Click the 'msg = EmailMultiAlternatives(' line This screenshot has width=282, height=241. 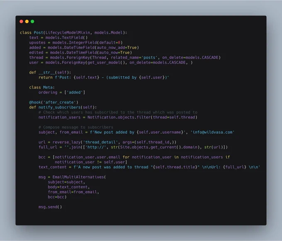tap(72, 177)
